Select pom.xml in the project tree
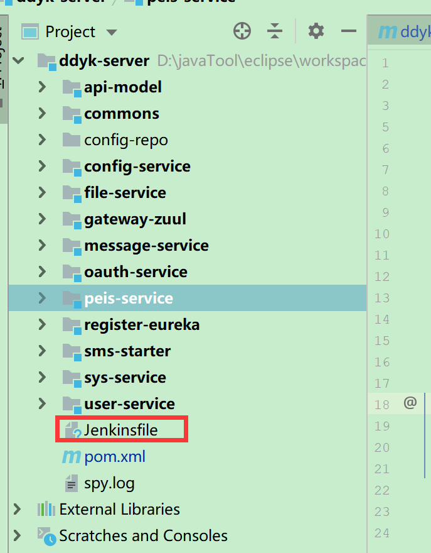The height and width of the screenshot is (553, 431). [114, 457]
